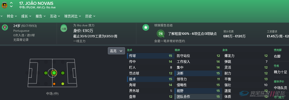Screen dimensions: 289x100
Task: Click the green 兴趣 interest badge
Action: coord(64,28)
